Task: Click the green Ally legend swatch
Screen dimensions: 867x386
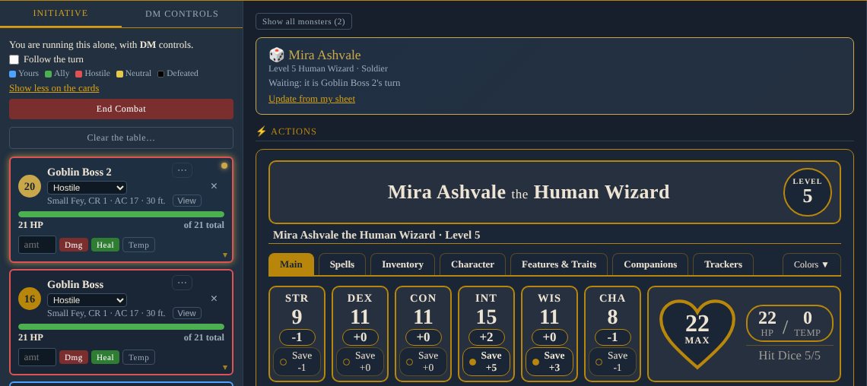Action: pos(48,74)
